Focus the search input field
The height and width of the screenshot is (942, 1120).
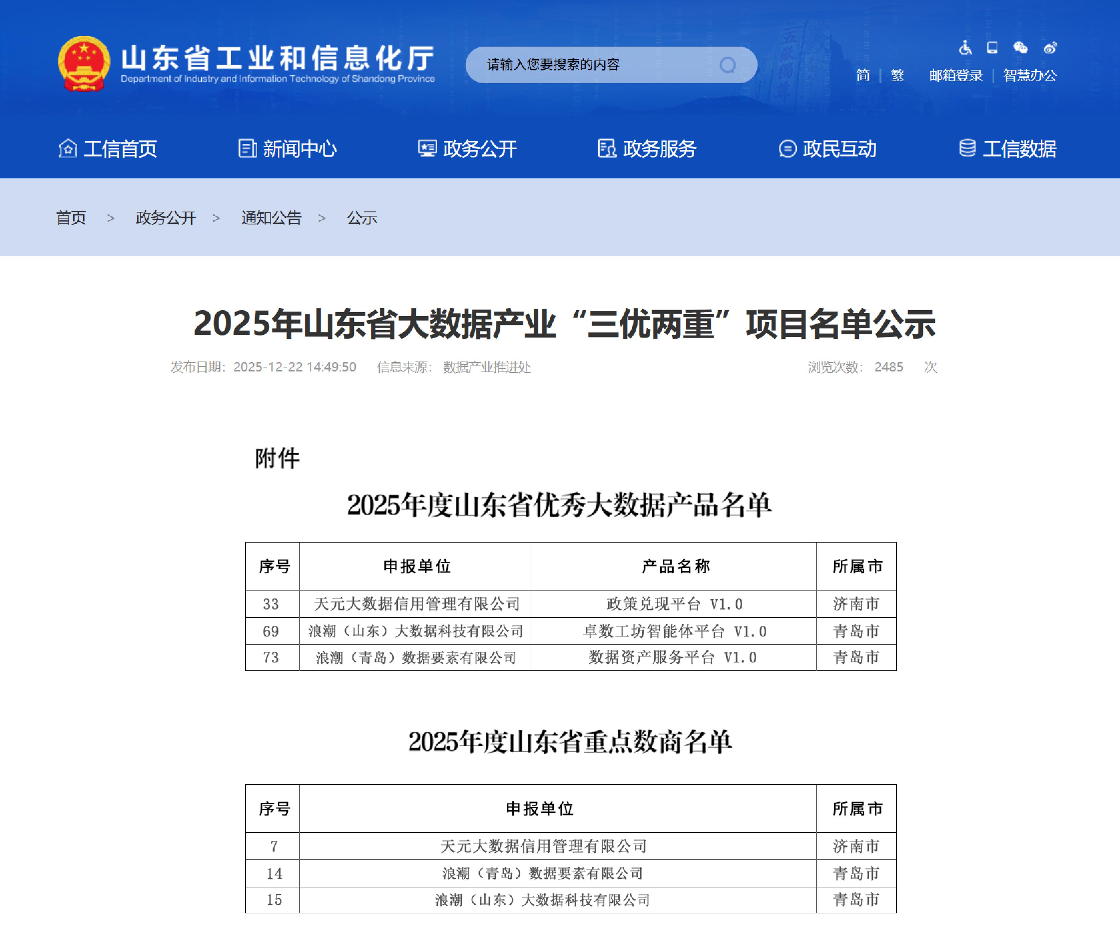(588, 65)
